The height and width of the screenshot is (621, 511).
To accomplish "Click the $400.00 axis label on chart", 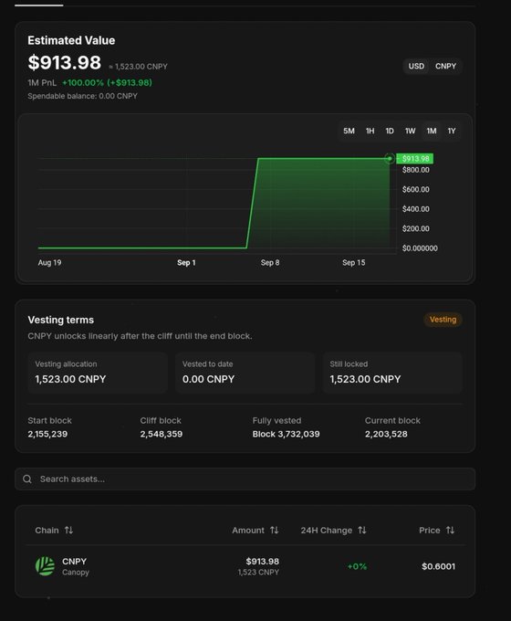I will (x=415, y=209).
